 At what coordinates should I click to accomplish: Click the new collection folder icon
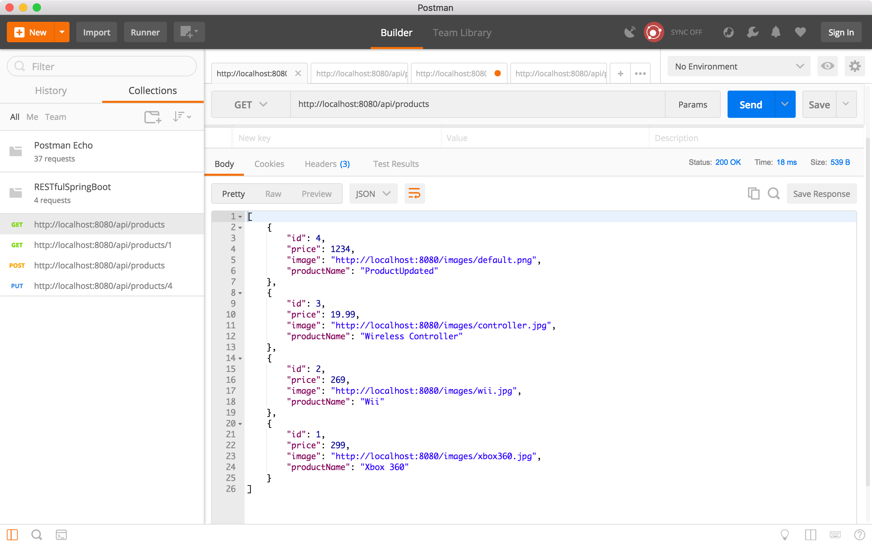point(153,117)
